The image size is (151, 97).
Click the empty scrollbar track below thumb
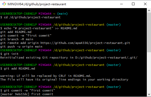click(149, 72)
